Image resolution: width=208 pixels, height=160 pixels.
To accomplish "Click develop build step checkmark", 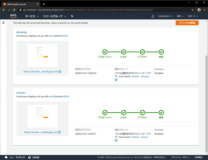I will coord(124,52).
